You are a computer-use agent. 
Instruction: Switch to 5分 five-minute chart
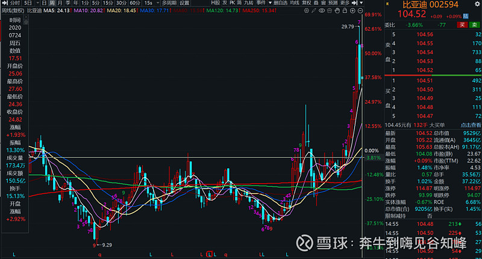point(96,3)
